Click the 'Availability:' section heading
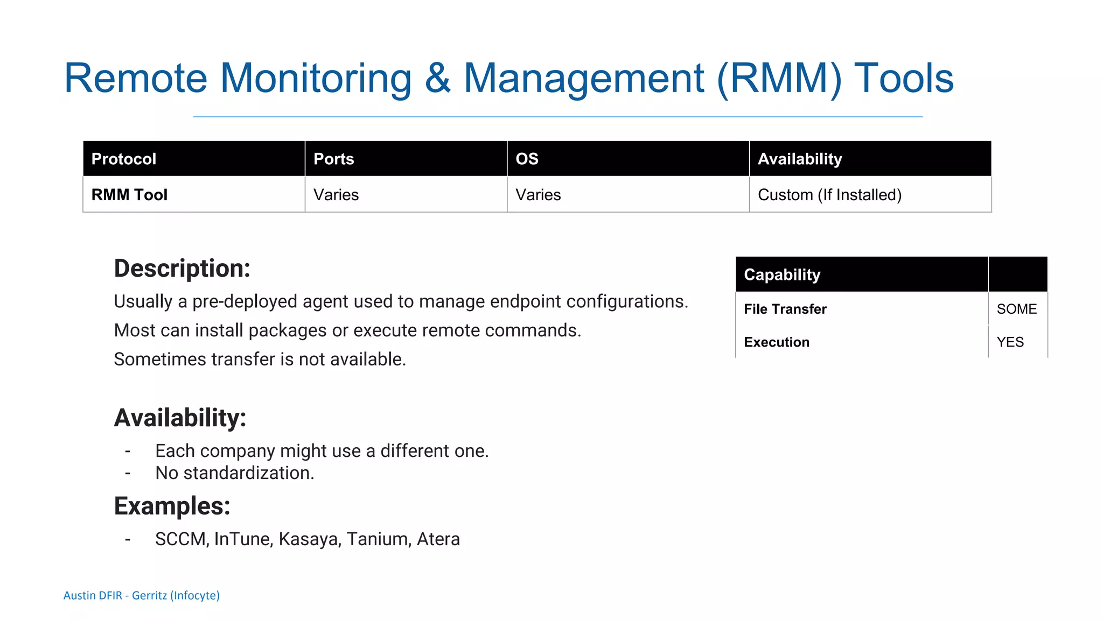This screenshot has width=1103, height=620. tap(180, 418)
